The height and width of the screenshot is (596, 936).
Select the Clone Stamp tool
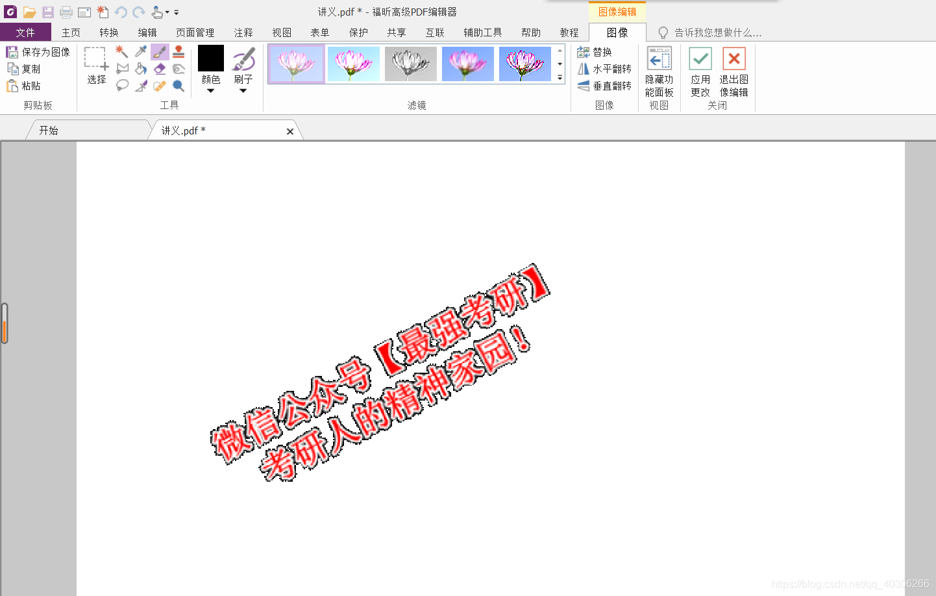coord(179,51)
